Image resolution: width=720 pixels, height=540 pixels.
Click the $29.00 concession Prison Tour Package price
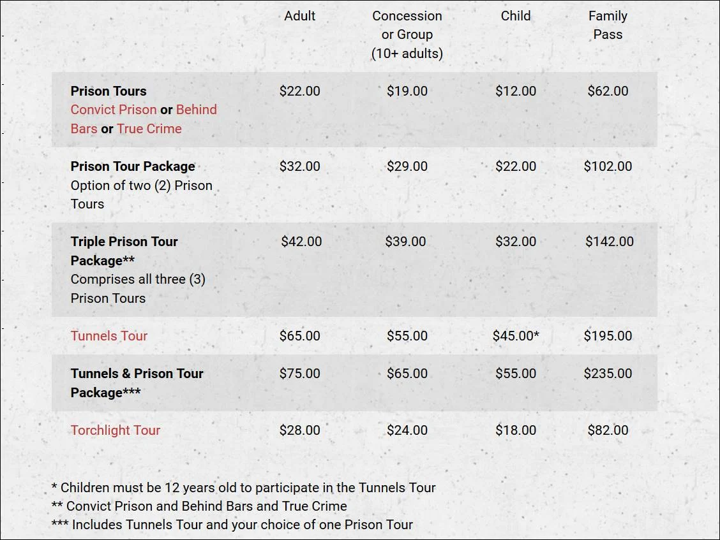407,166
